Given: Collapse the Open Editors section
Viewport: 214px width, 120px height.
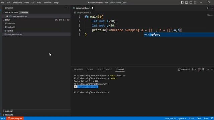Looking at the screenshot, I should 4,13.
